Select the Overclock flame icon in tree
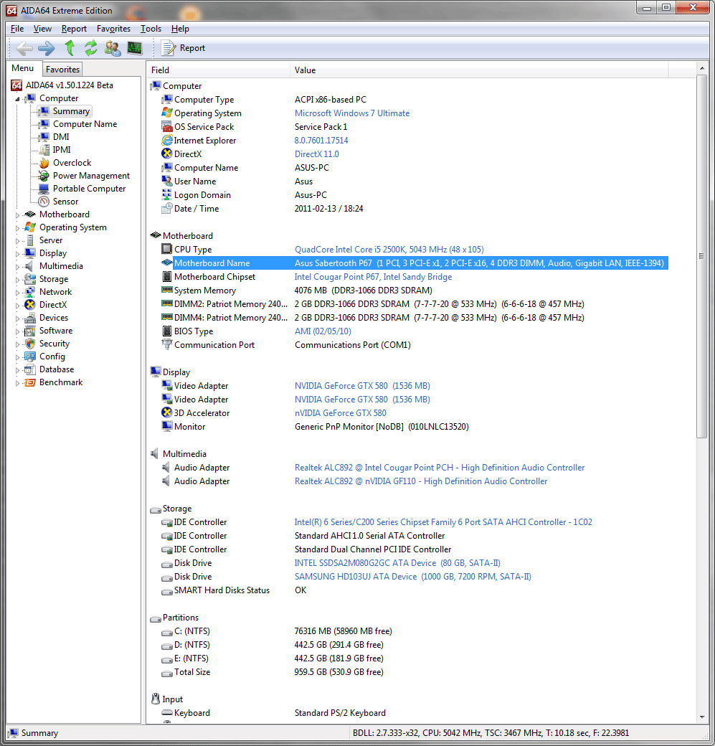715x746 pixels. click(44, 163)
